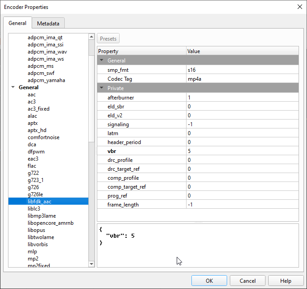Select the mlp encoder

click(x=32, y=252)
